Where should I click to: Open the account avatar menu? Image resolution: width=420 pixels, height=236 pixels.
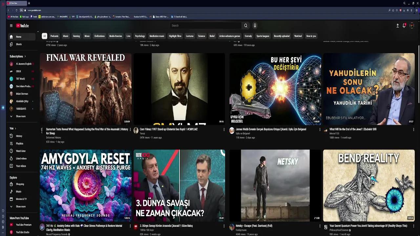pos(412,26)
